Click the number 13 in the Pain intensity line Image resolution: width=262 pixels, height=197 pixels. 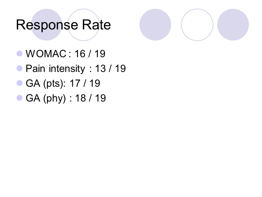100,68
